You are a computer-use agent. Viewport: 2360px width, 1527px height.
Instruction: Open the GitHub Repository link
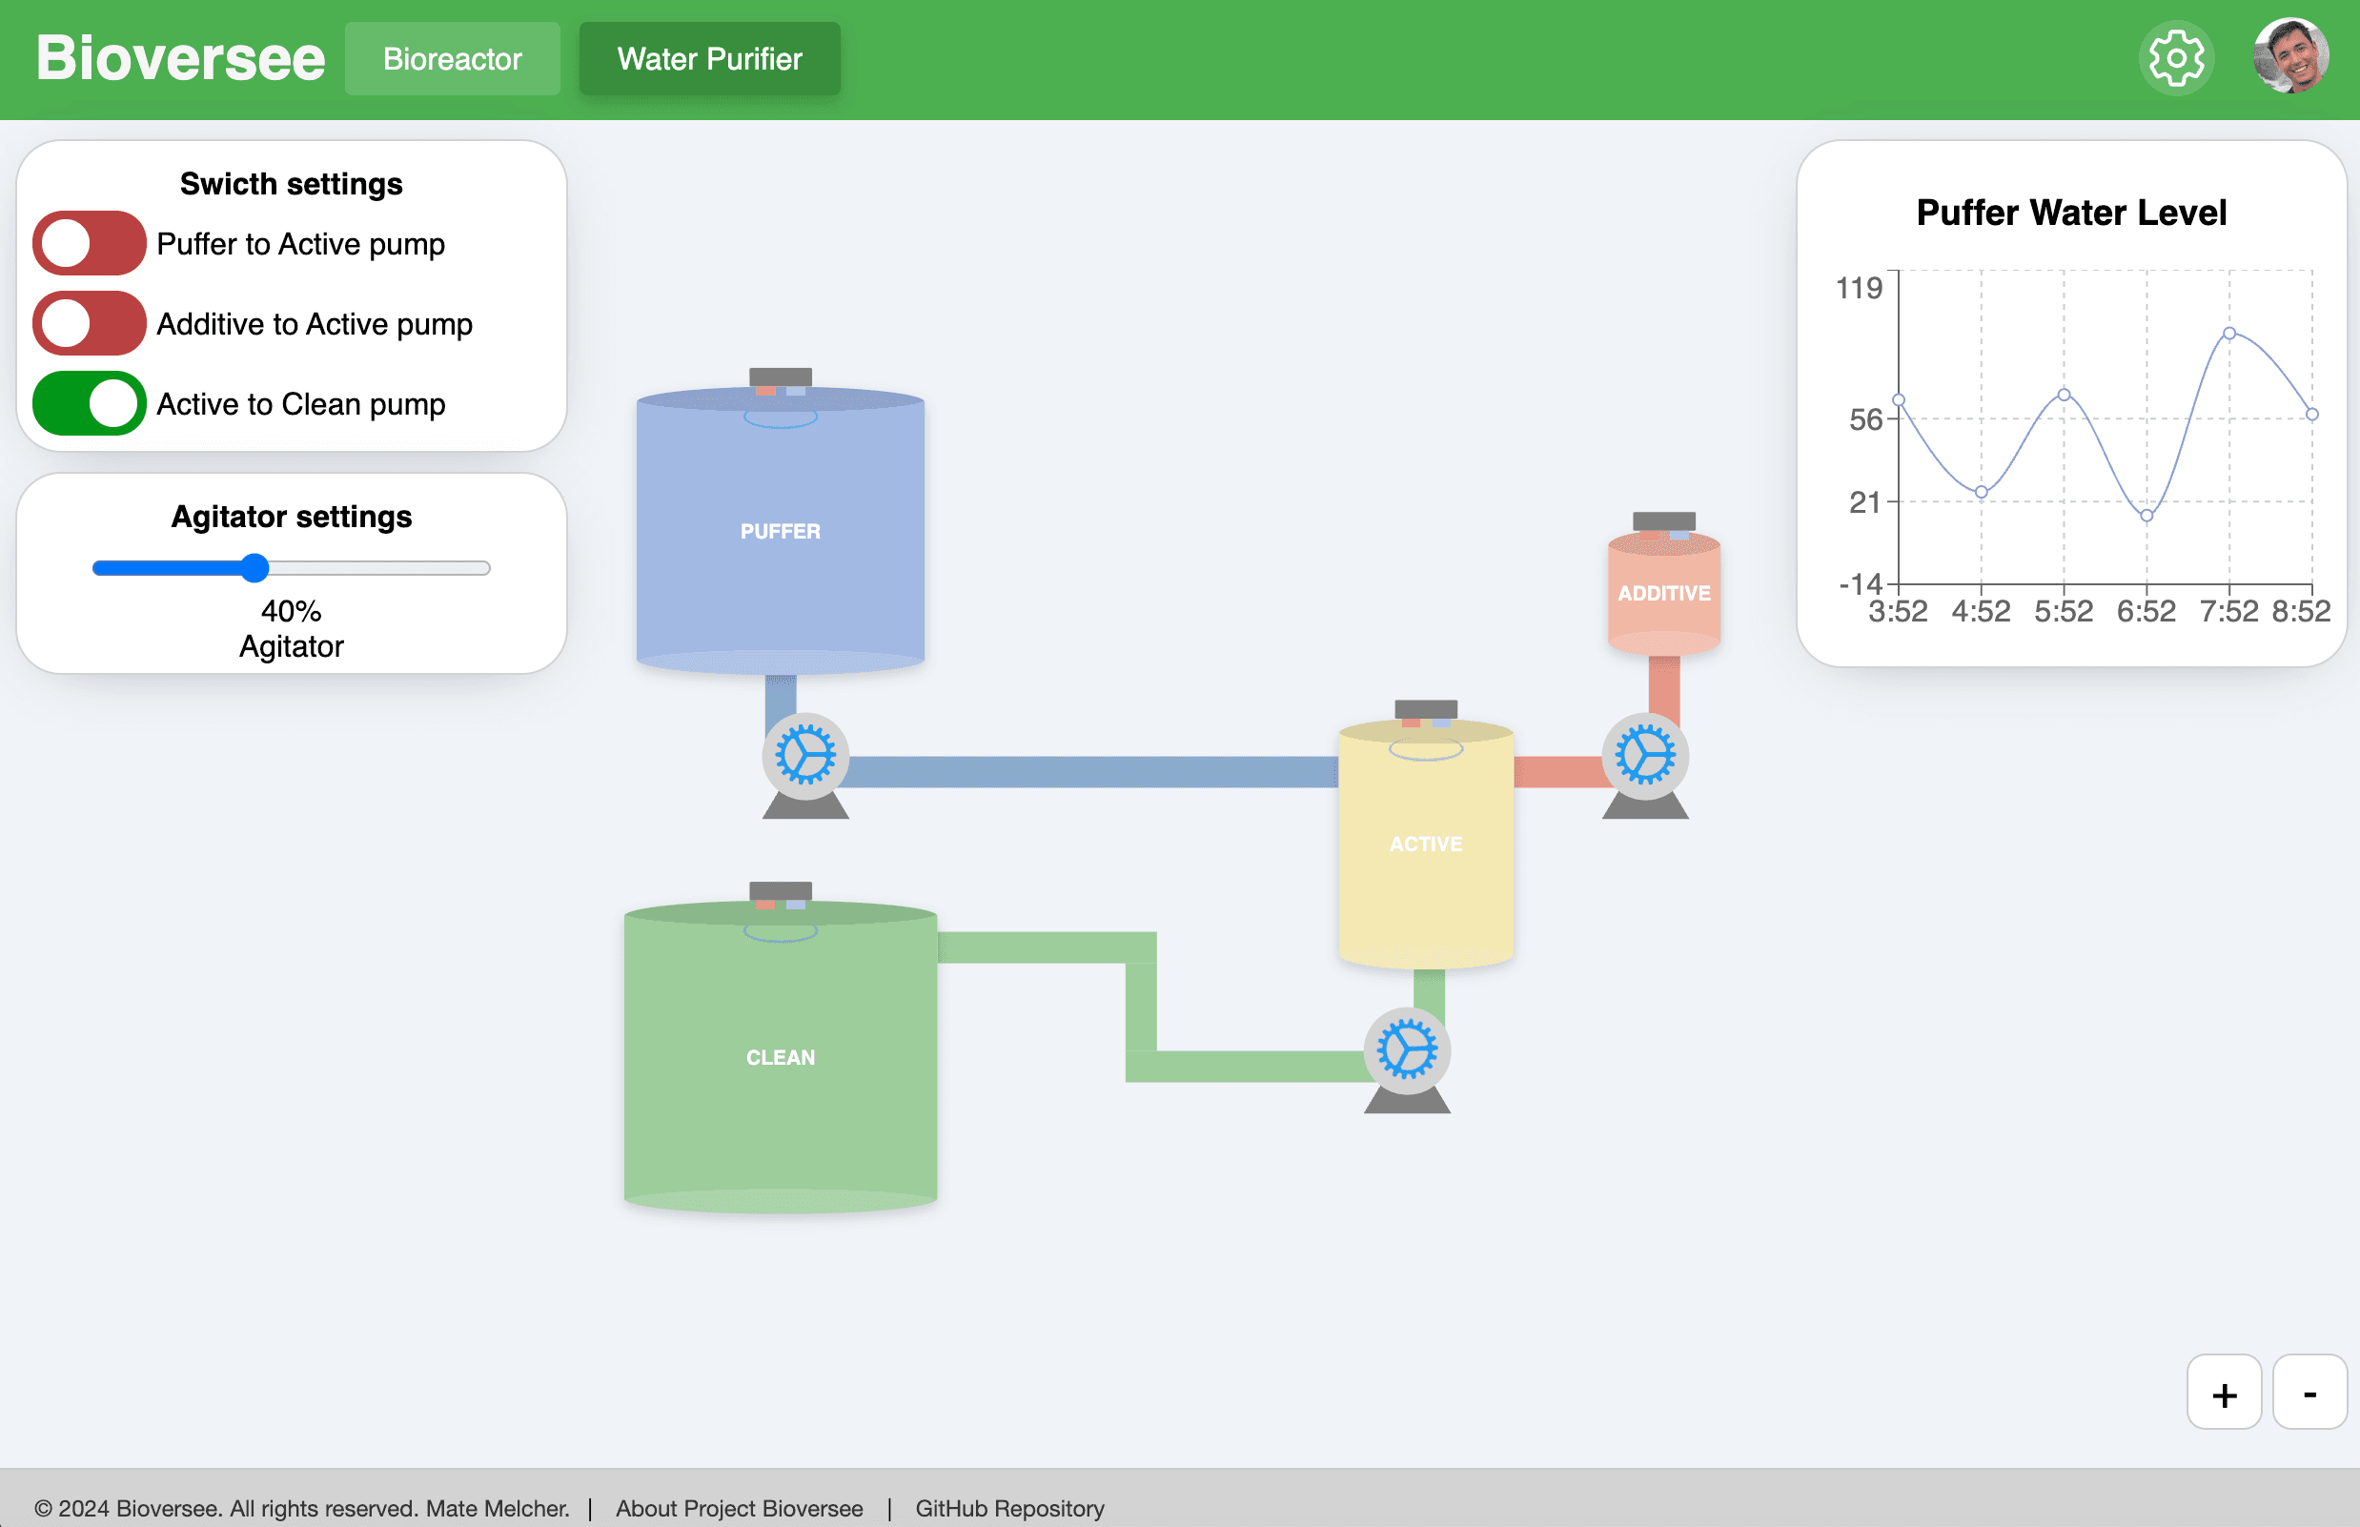pyautogui.click(x=1009, y=1508)
